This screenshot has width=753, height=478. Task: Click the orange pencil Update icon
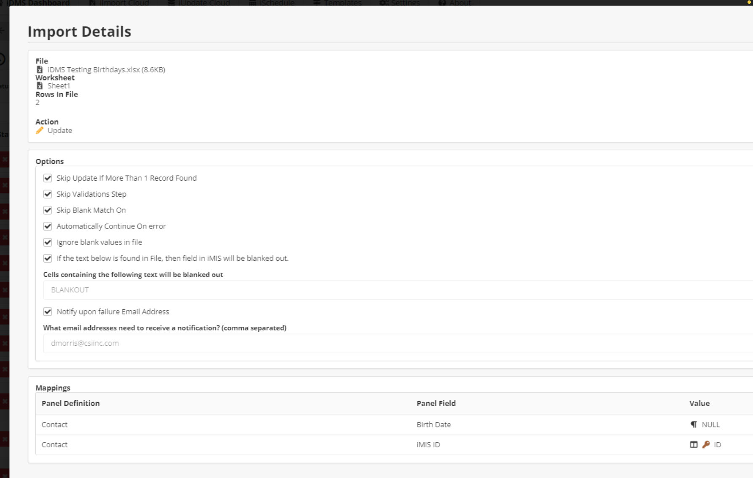(x=39, y=131)
